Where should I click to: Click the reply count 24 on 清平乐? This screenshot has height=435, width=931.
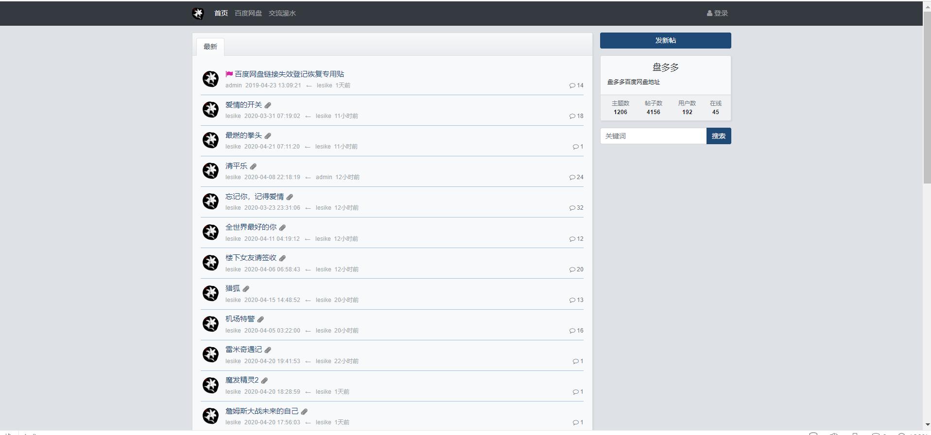coord(576,177)
